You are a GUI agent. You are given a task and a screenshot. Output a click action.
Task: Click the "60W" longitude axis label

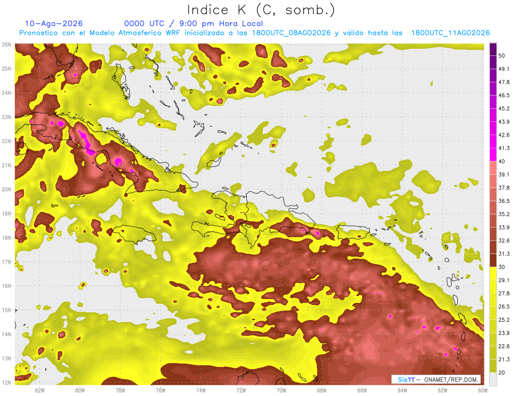483,390
